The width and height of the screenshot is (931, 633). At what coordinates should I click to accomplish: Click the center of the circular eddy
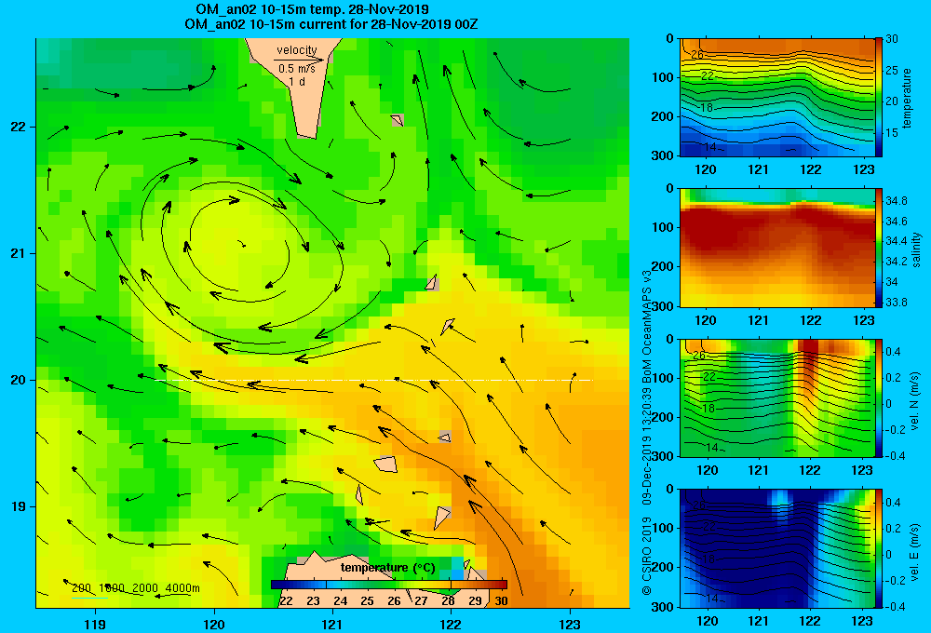click(242, 244)
